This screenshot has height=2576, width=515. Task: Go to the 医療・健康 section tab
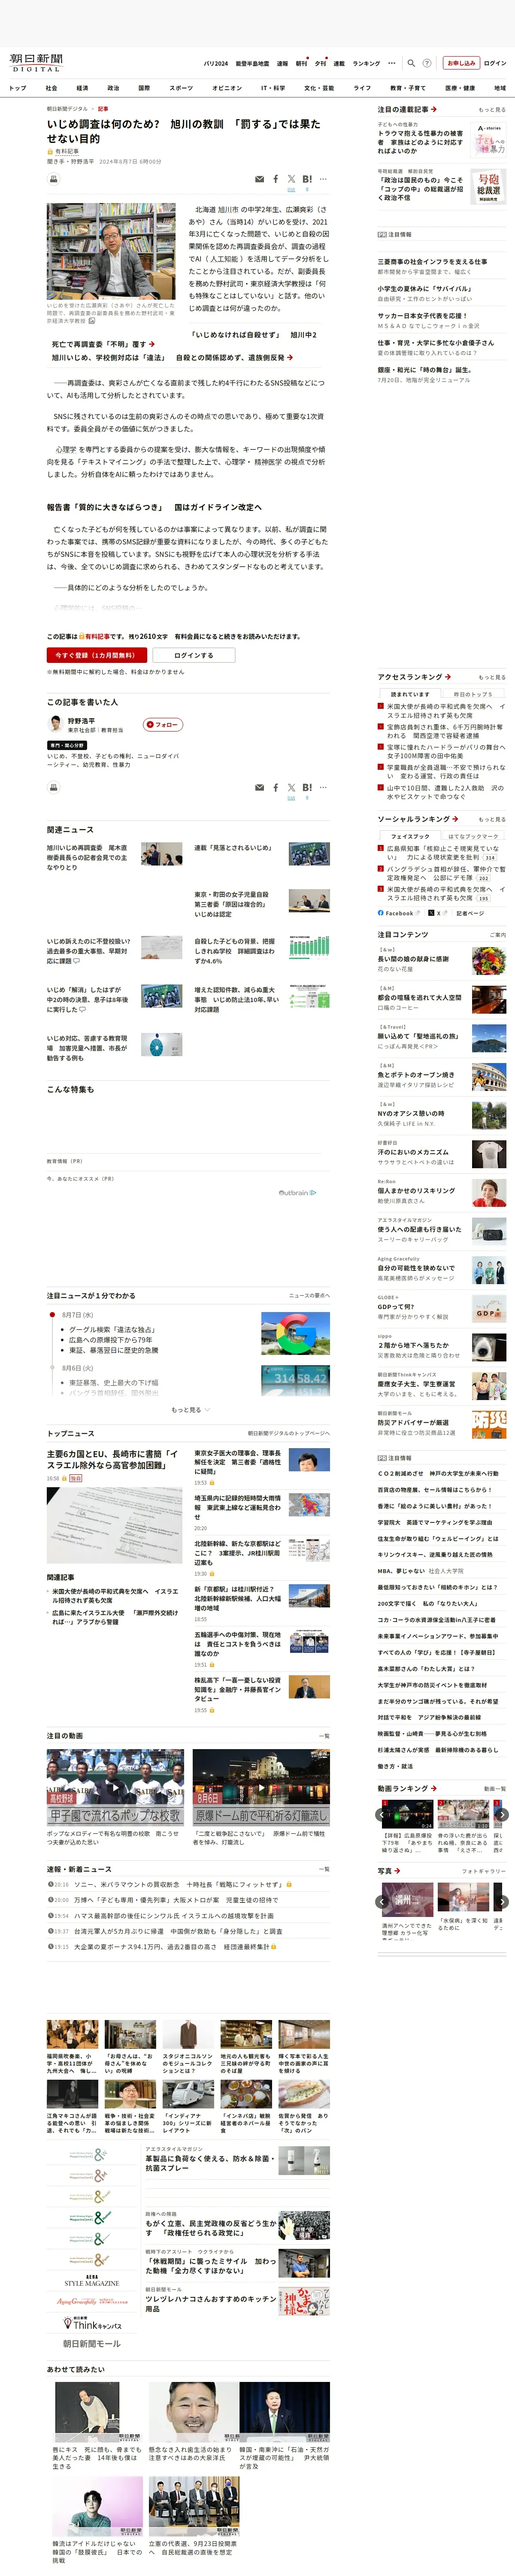460,88
